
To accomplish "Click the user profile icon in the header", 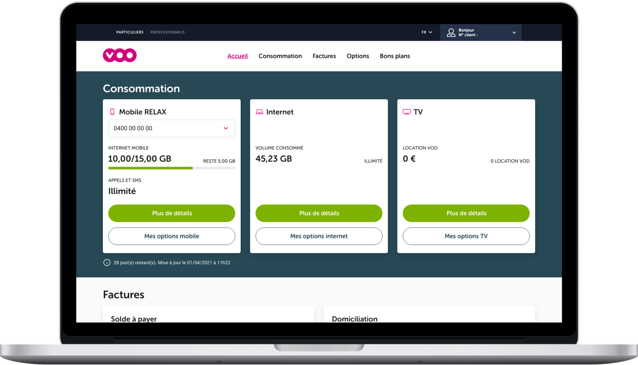I will pyautogui.click(x=451, y=32).
